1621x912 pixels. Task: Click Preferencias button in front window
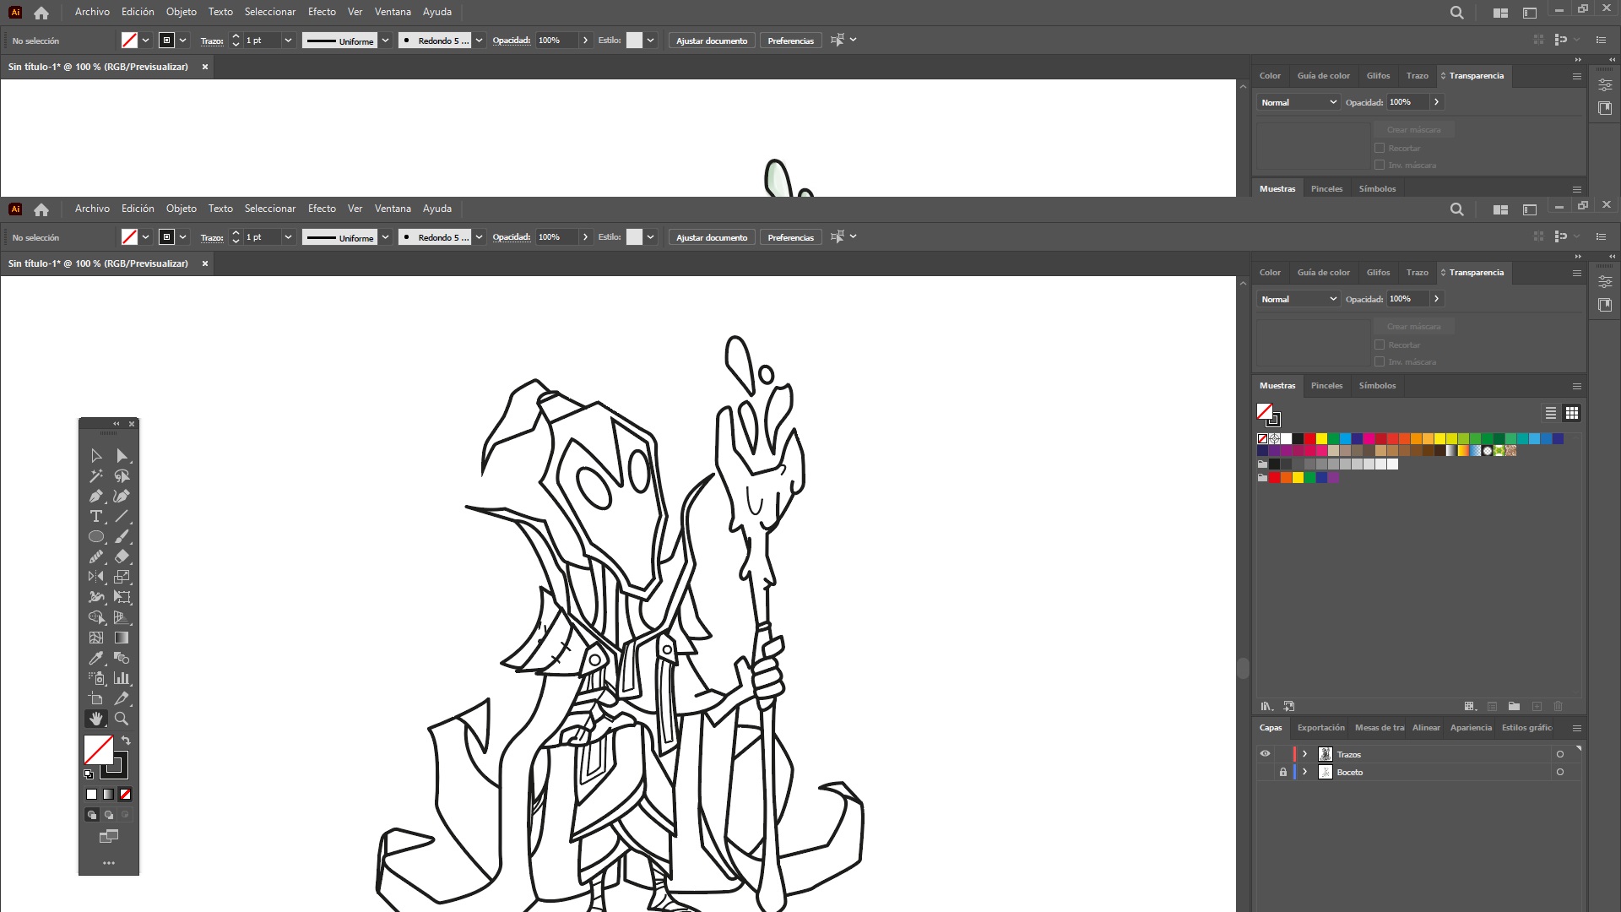(x=791, y=238)
